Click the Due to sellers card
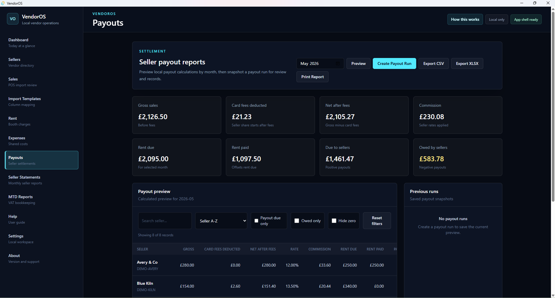 click(364, 157)
